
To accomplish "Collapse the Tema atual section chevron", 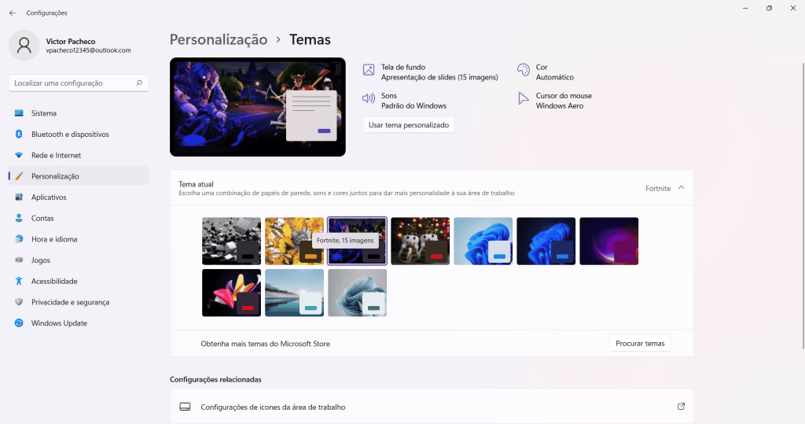I will click(x=682, y=188).
